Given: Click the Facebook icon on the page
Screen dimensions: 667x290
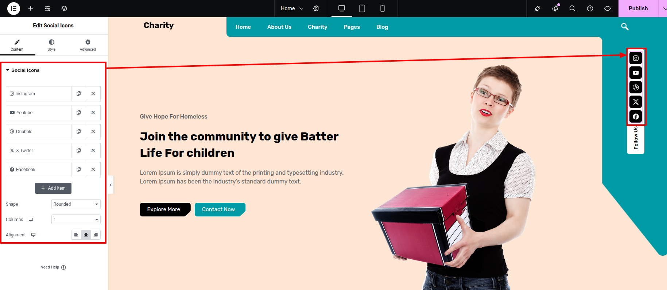Looking at the screenshot, I should (x=636, y=116).
